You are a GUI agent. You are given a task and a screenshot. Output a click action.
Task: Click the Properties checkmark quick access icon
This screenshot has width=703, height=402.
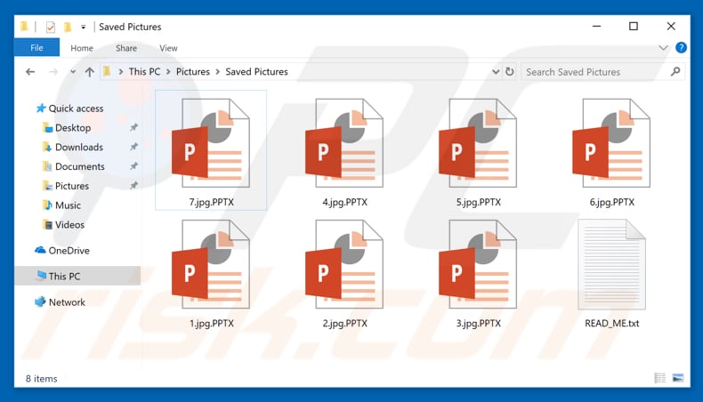click(51, 27)
